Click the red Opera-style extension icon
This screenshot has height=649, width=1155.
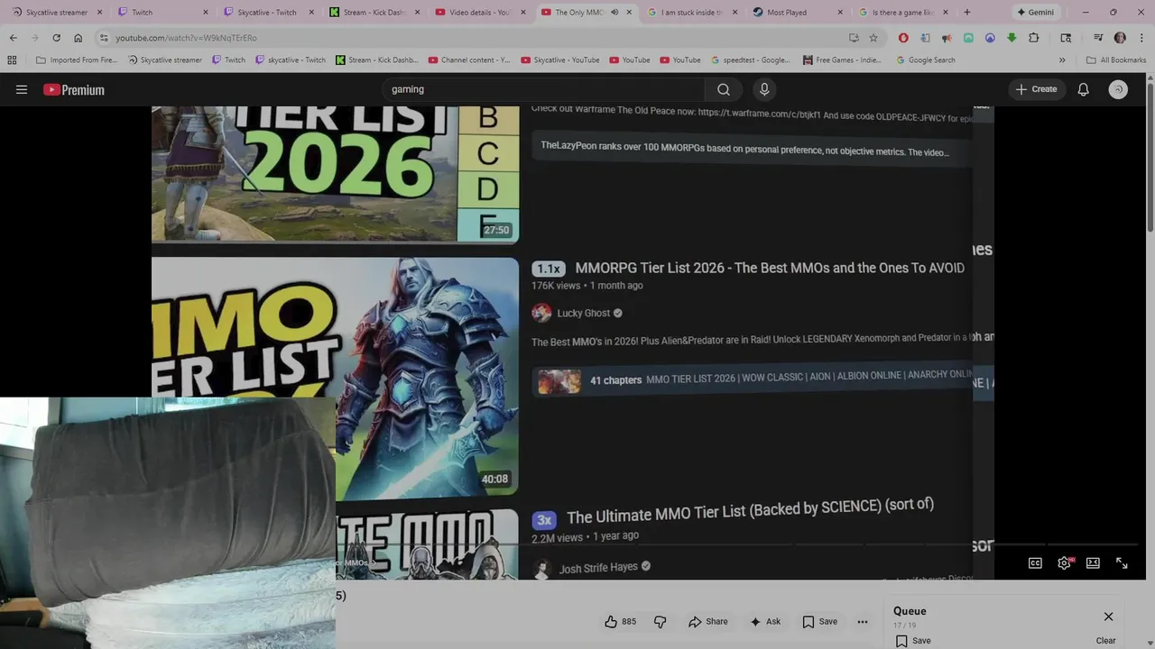(x=903, y=38)
